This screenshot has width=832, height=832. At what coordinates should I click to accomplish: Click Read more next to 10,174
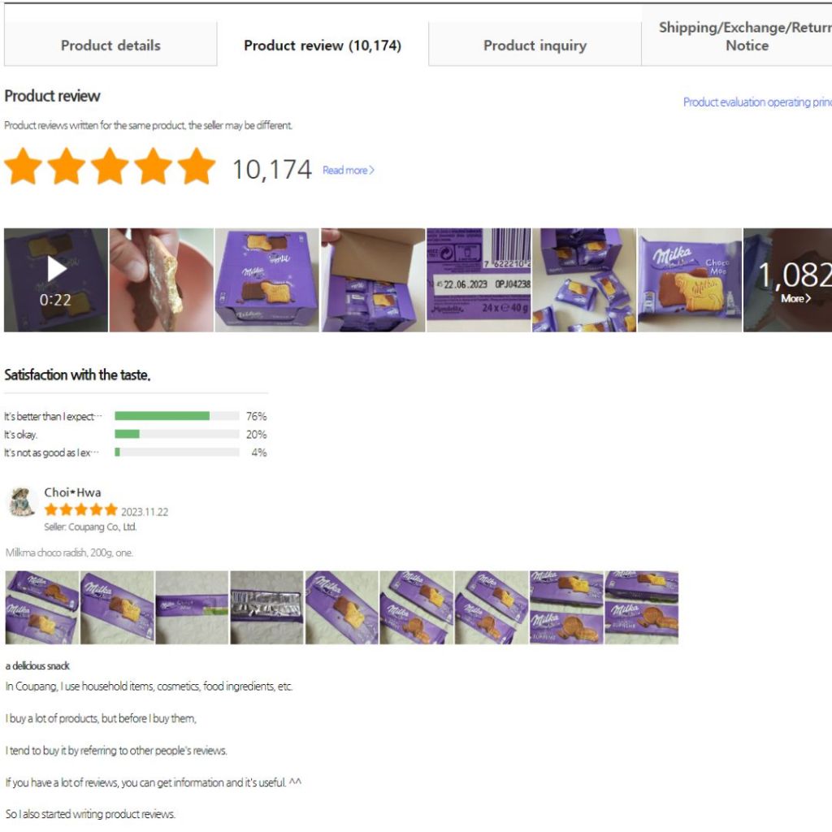[x=348, y=171]
